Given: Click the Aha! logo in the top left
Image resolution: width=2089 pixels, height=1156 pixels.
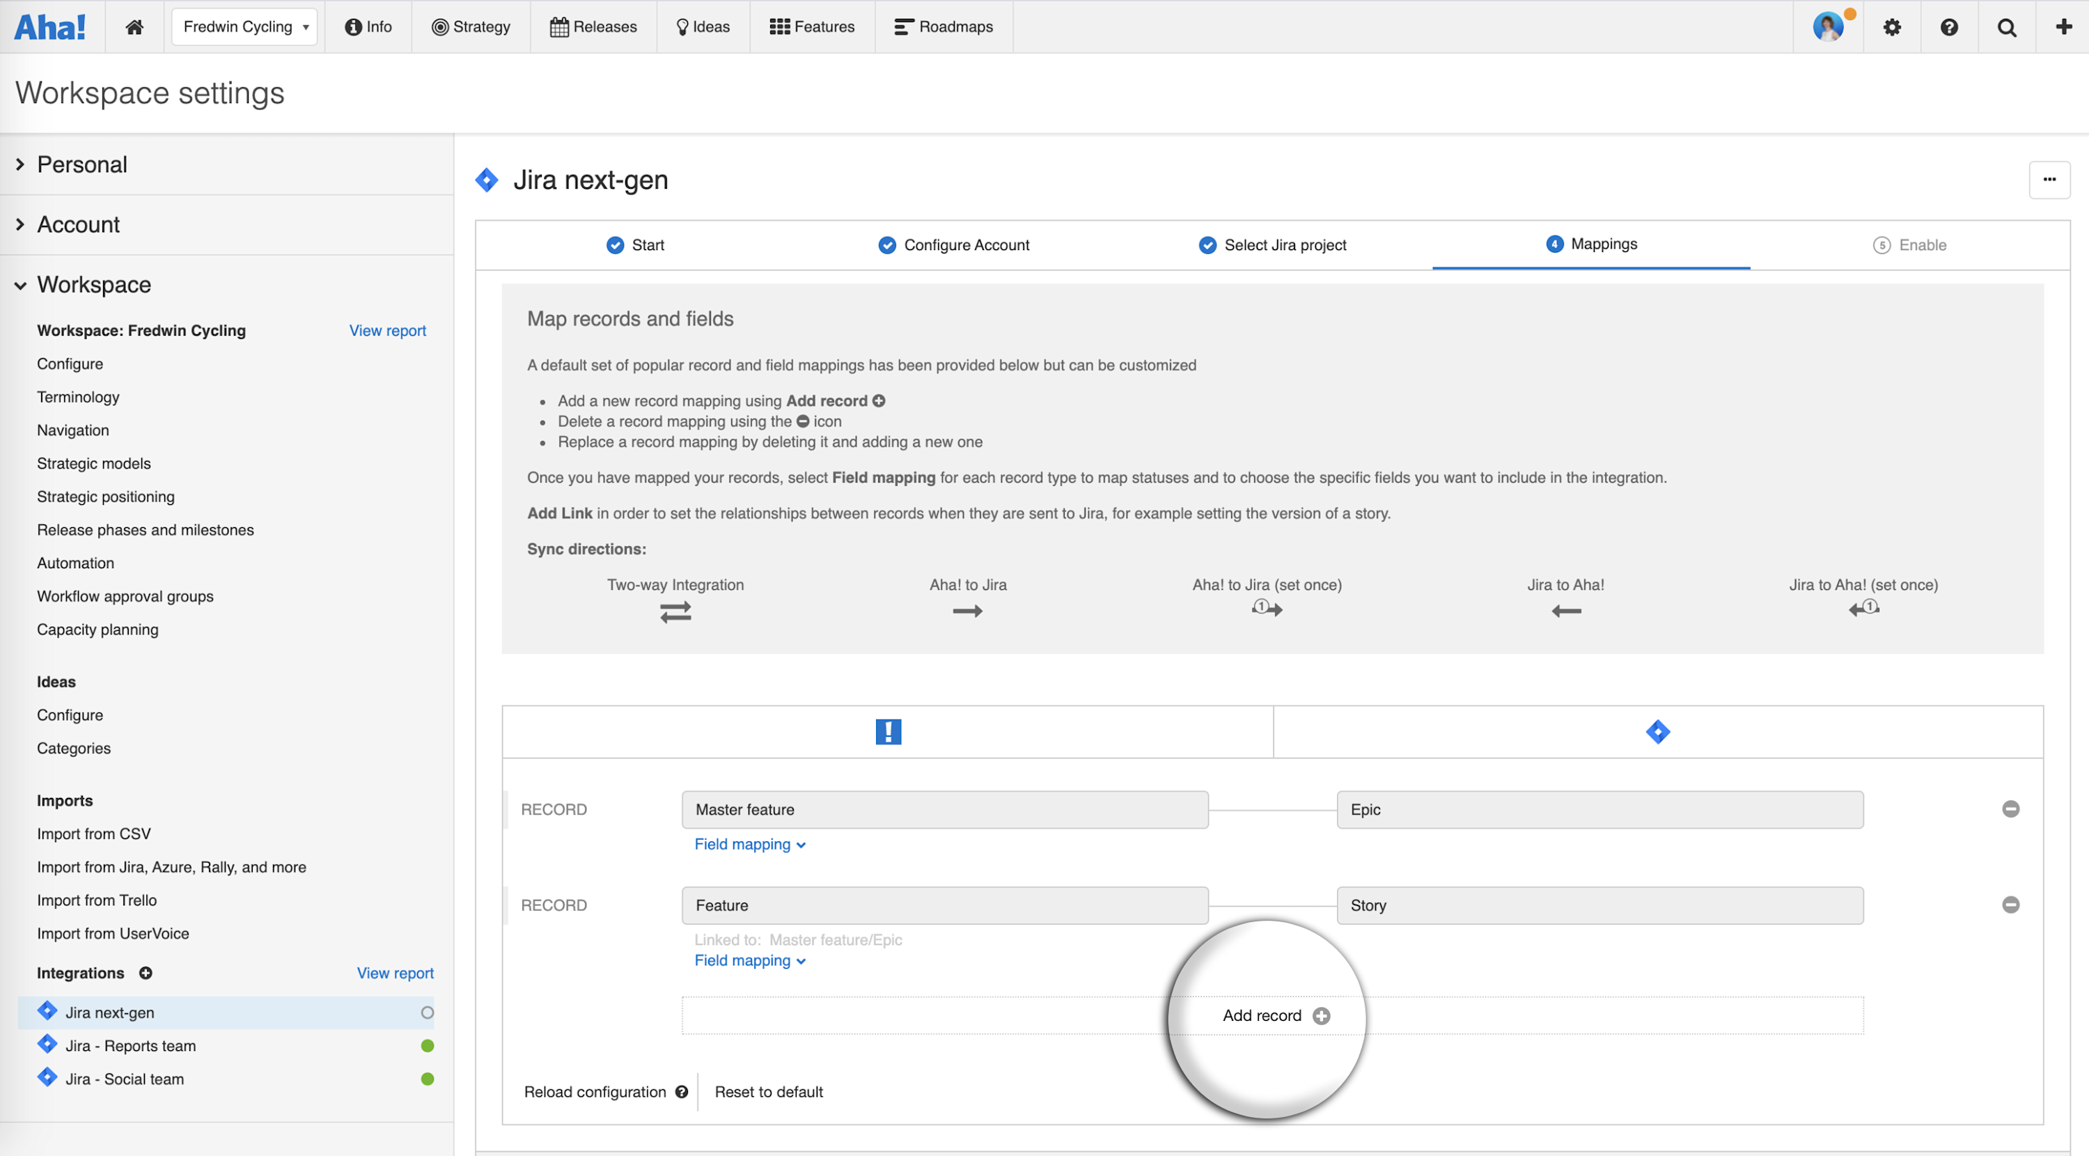Looking at the screenshot, I should point(51,26).
